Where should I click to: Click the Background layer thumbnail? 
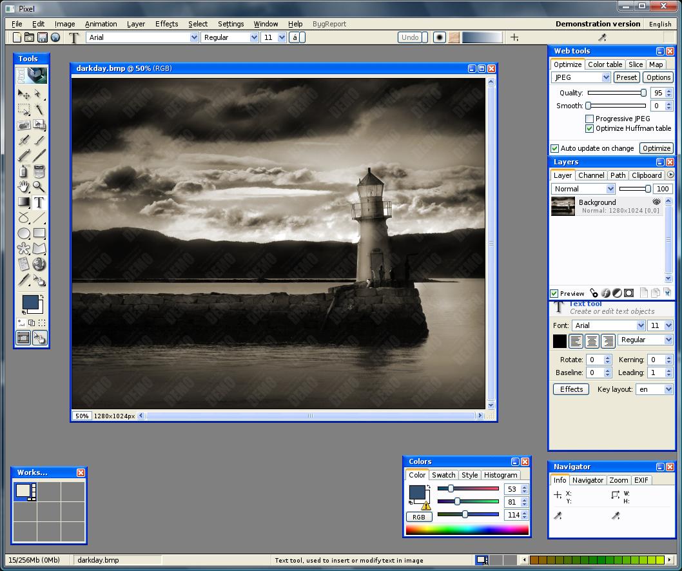(x=563, y=206)
